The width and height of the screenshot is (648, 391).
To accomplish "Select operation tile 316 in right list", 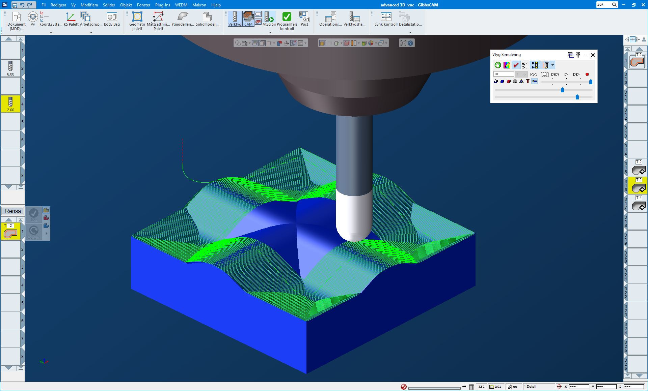I will [x=638, y=185].
